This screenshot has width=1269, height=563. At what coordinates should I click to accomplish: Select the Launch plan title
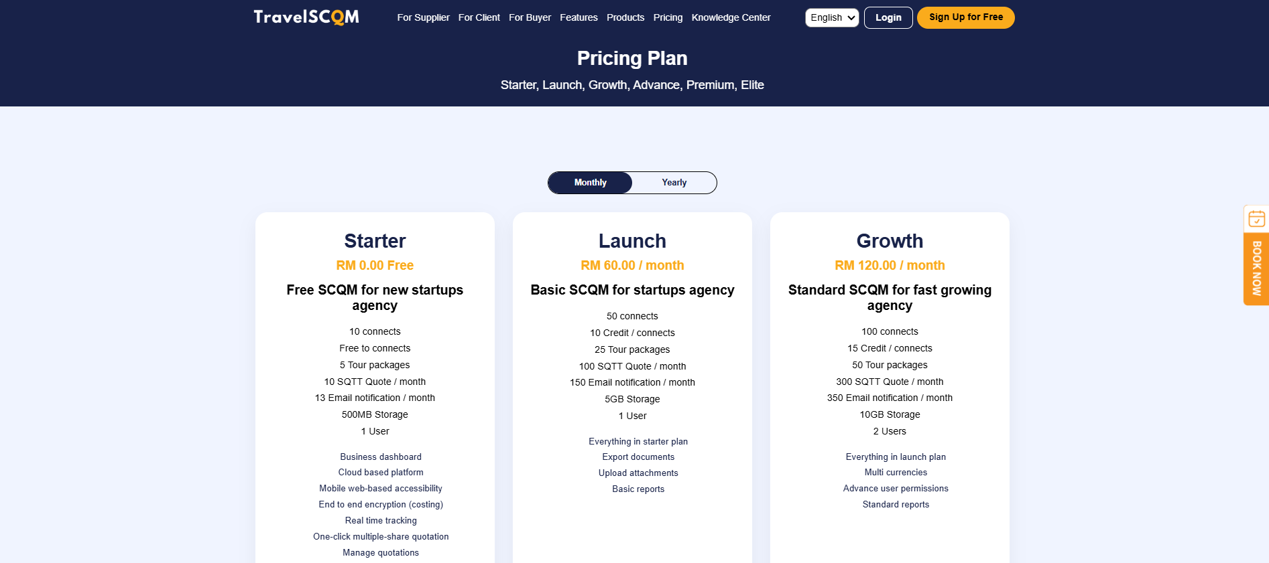(x=632, y=241)
